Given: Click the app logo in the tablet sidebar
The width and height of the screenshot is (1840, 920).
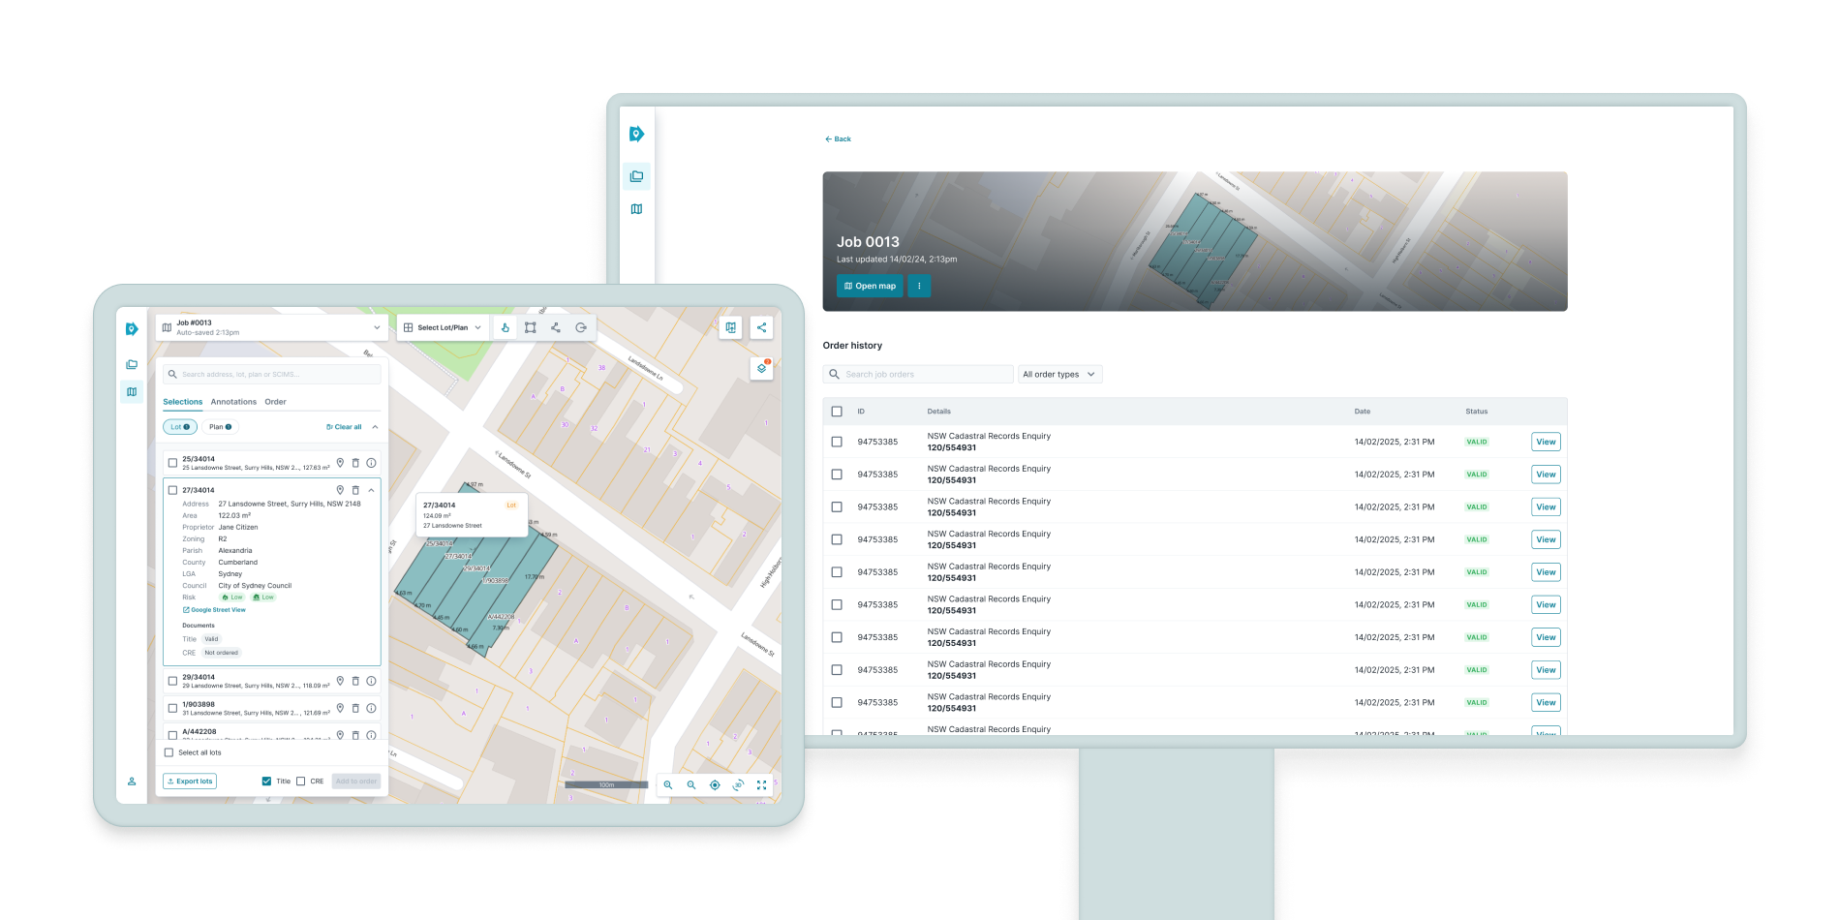Looking at the screenshot, I should pos(132,329).
